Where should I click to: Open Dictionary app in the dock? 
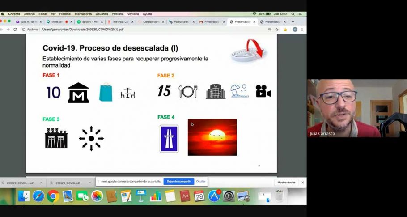click(185, 196)
